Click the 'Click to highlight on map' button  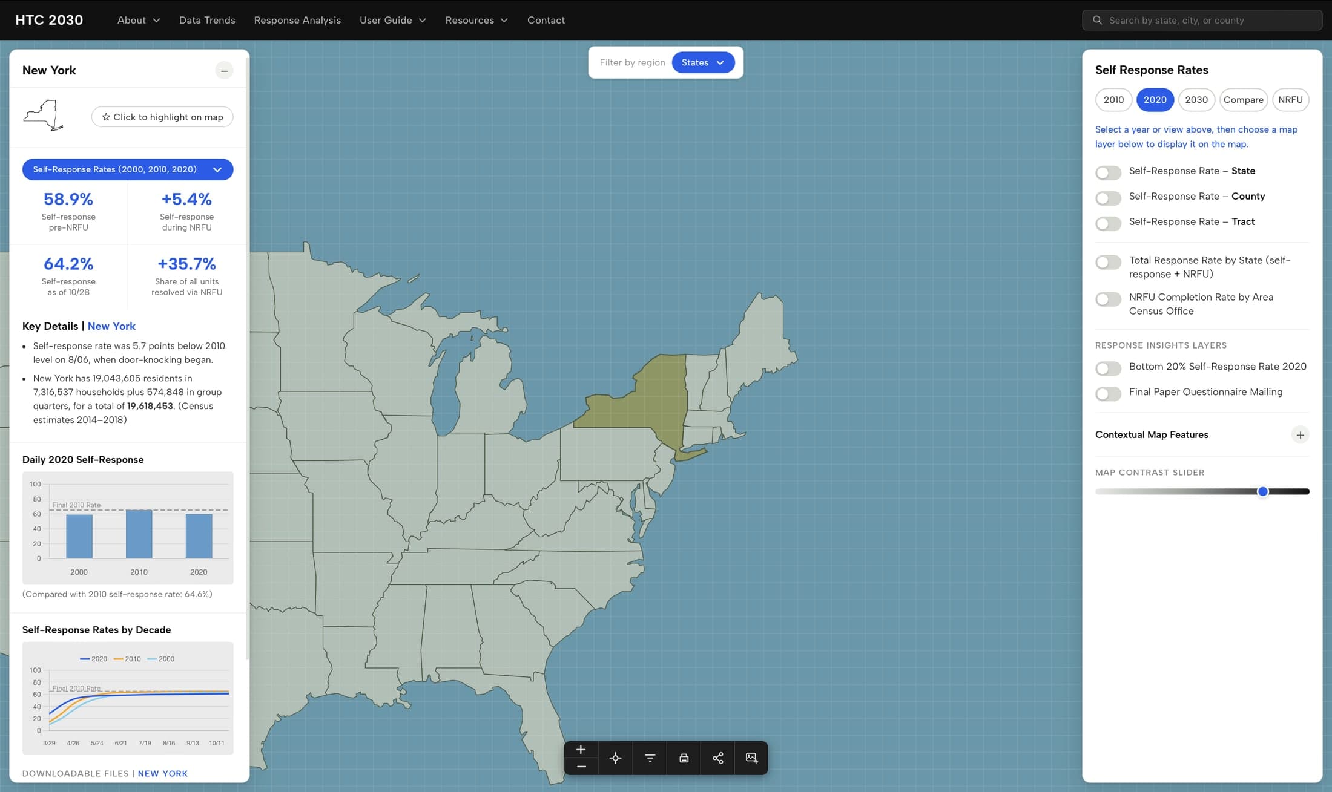[162, 117]
